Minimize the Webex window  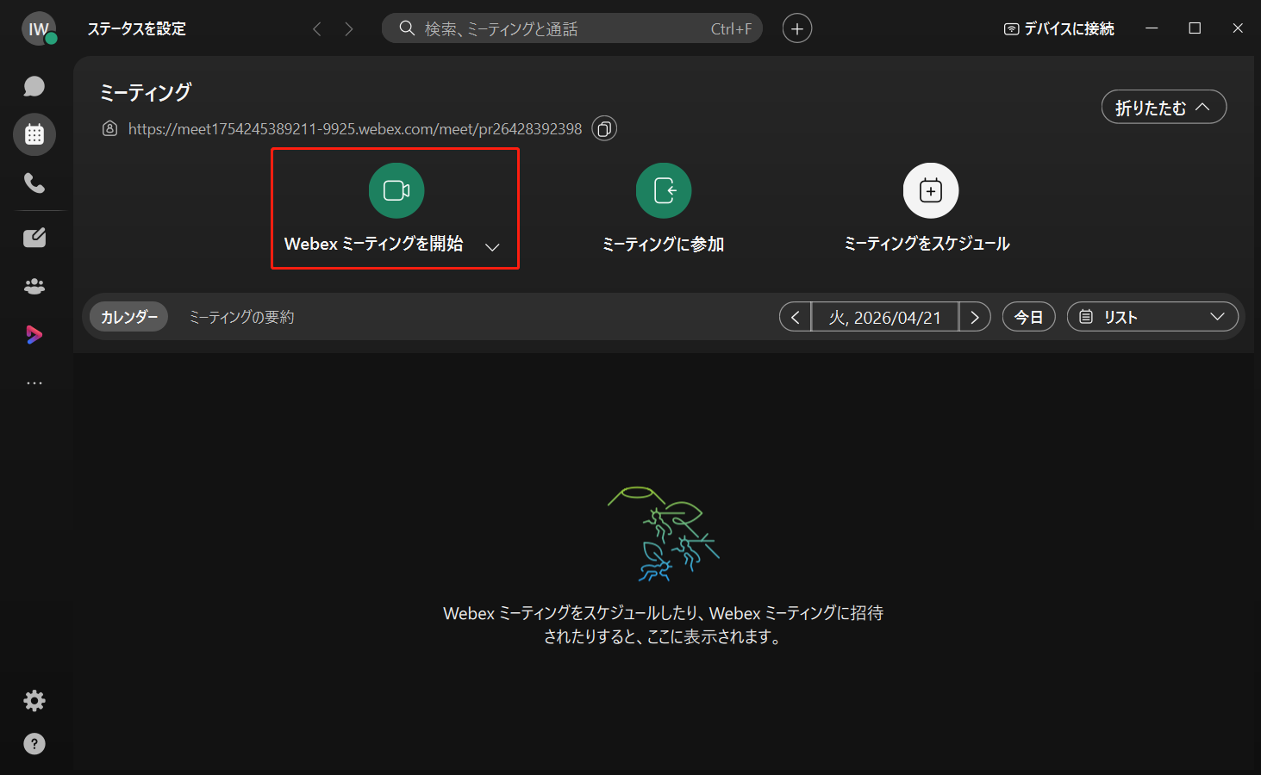pyautogui.click(x=1152, y=28)
